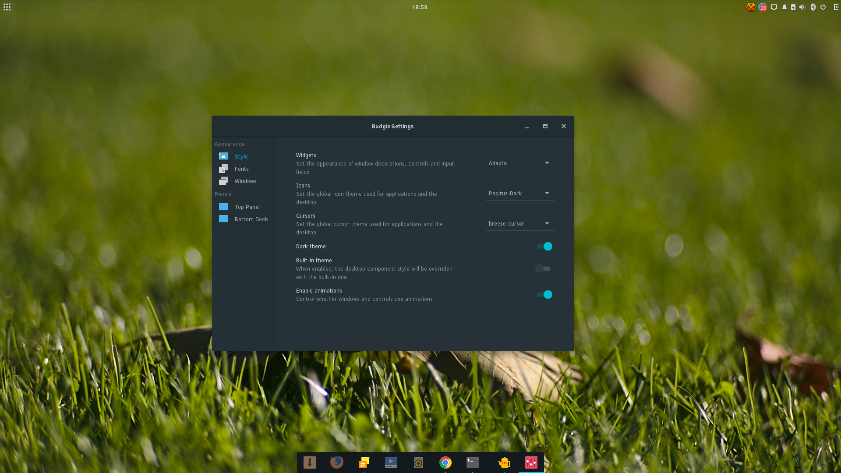
Task: Click the Widgets setting label
Action: click(x=306, y=155)
